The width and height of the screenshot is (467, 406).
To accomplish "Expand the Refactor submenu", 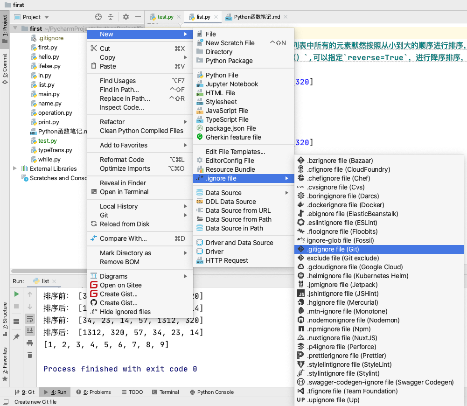I will click(x=140, y=122).
